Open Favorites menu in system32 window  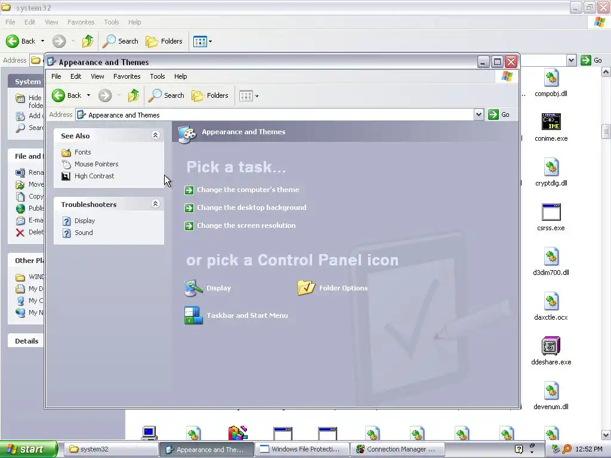coord(81,22)
